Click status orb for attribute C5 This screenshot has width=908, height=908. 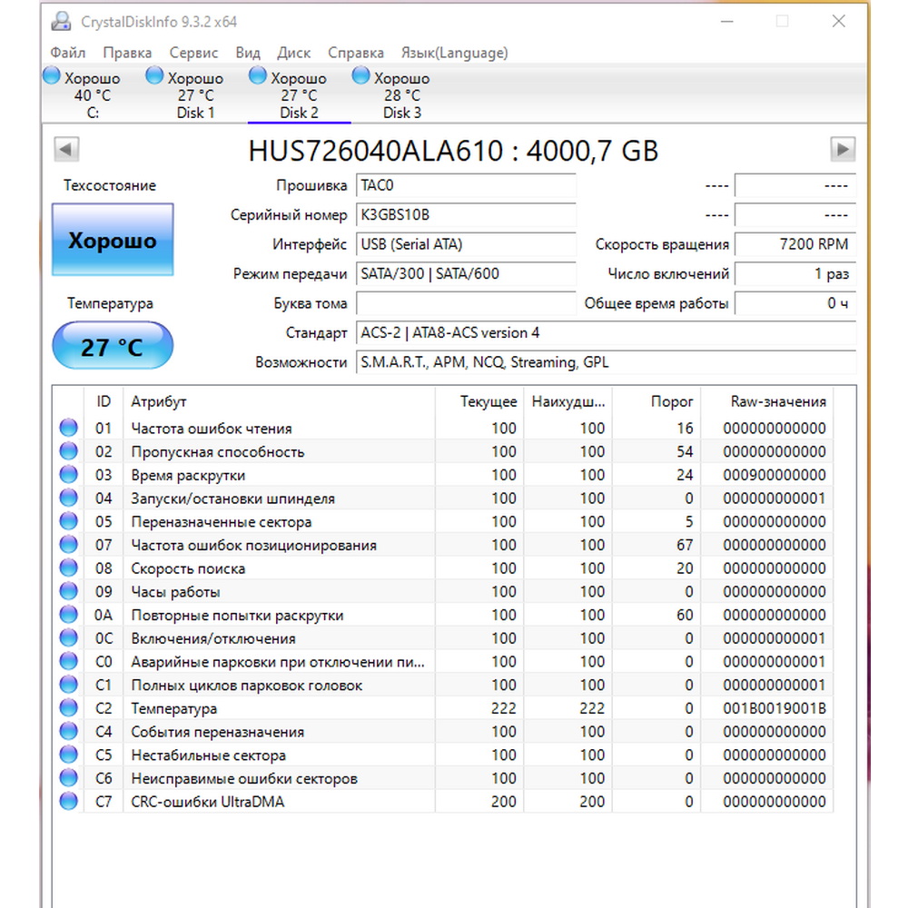click(68, 755)
